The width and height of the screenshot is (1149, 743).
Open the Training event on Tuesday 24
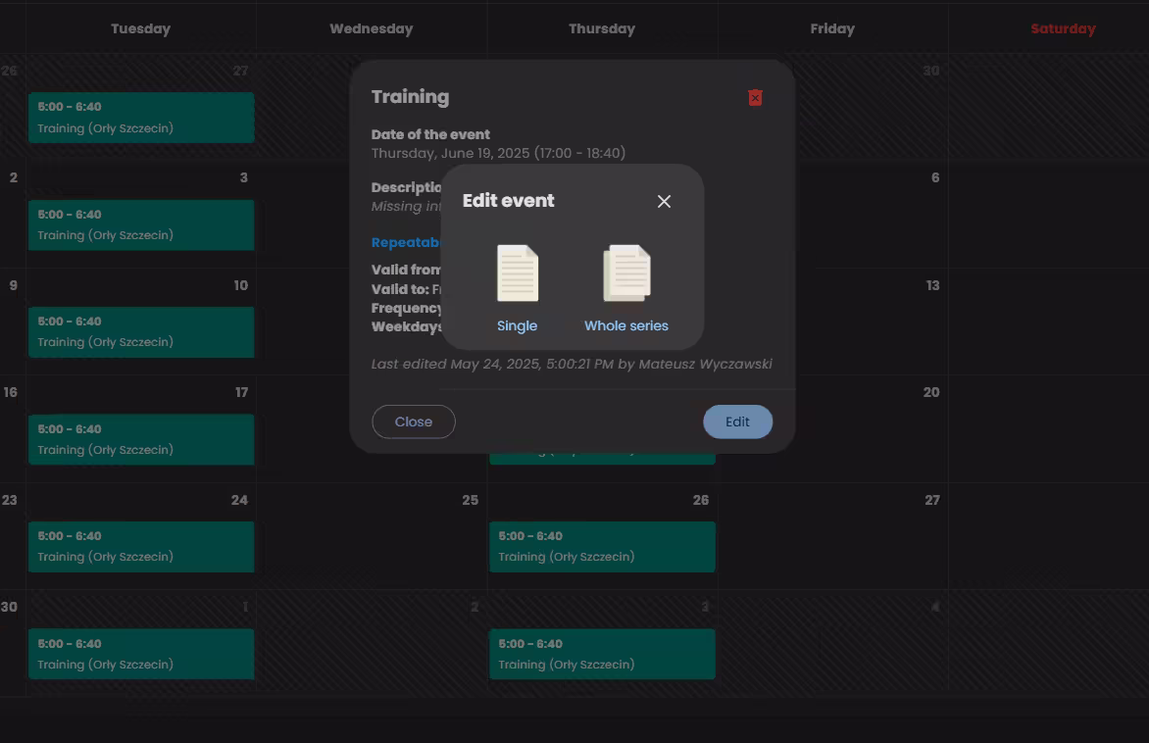point(141,546)
